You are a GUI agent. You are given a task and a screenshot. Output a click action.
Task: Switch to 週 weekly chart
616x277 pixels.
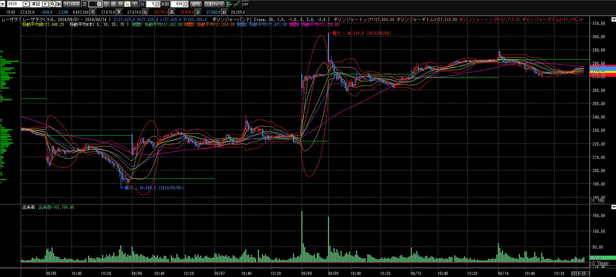click(113, 4)
